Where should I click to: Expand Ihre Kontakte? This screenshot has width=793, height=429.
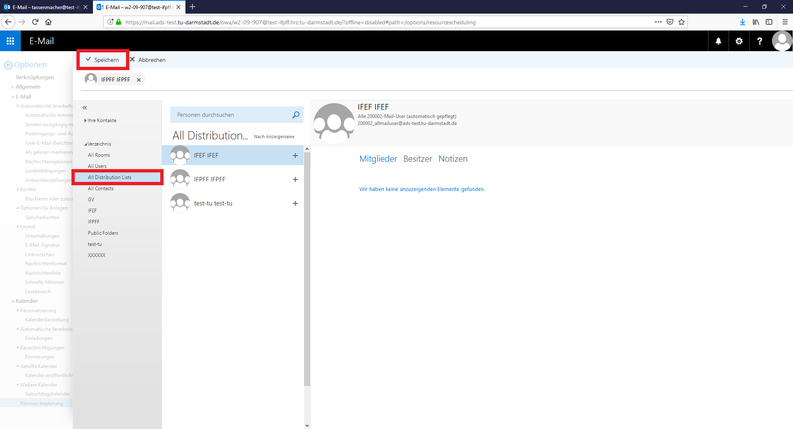click(85, 120)
